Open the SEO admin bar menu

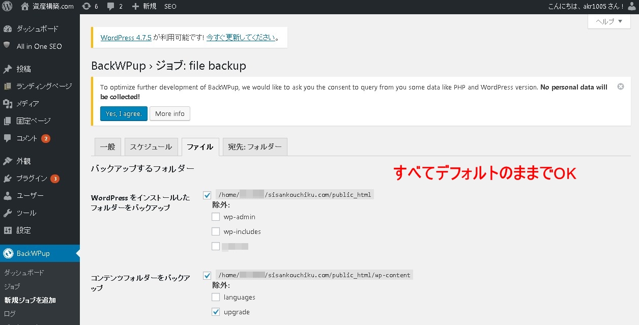[x=170, y=7]
